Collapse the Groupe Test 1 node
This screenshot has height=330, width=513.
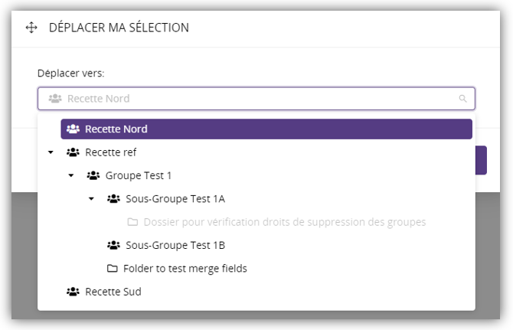70,175
